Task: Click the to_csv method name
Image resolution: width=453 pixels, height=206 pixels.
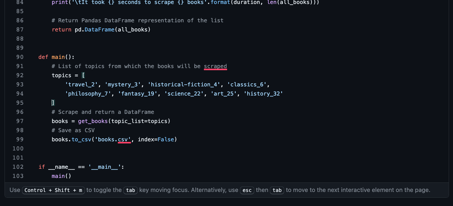Action: [81, 139]
